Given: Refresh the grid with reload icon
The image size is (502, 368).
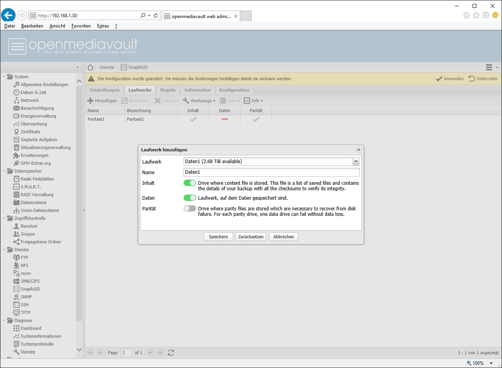Looking at the screenshot, I should 171,353.
